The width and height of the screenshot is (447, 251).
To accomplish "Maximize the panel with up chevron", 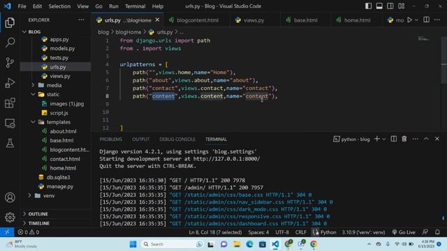I will pos(426,139).
